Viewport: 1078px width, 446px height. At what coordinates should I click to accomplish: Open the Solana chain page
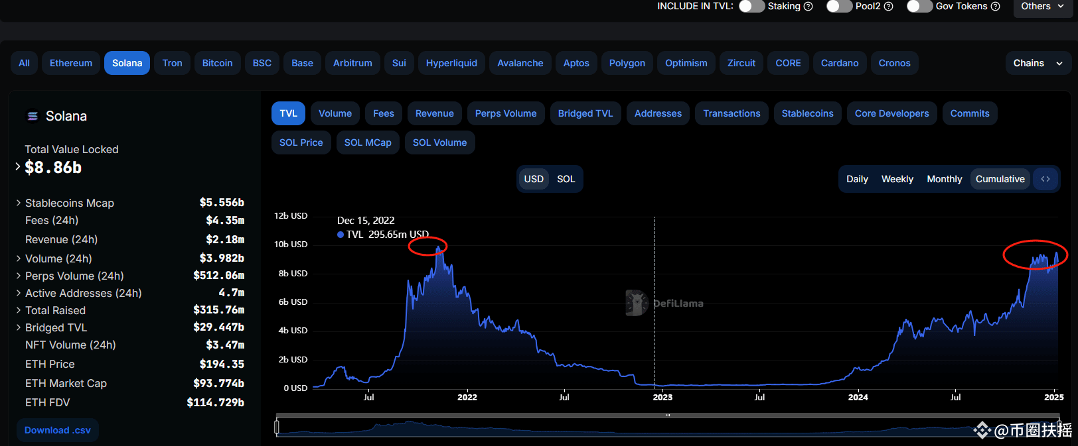127,63
